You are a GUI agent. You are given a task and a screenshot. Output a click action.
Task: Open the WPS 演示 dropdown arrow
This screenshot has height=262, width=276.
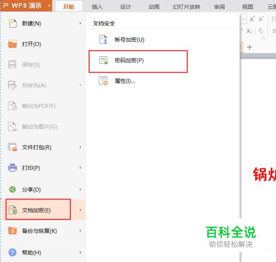pyautogui.click(x=49, y=6)
